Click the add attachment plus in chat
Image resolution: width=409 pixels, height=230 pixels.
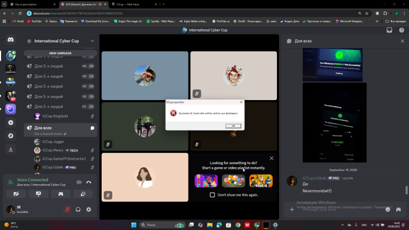tap(292, 209)
